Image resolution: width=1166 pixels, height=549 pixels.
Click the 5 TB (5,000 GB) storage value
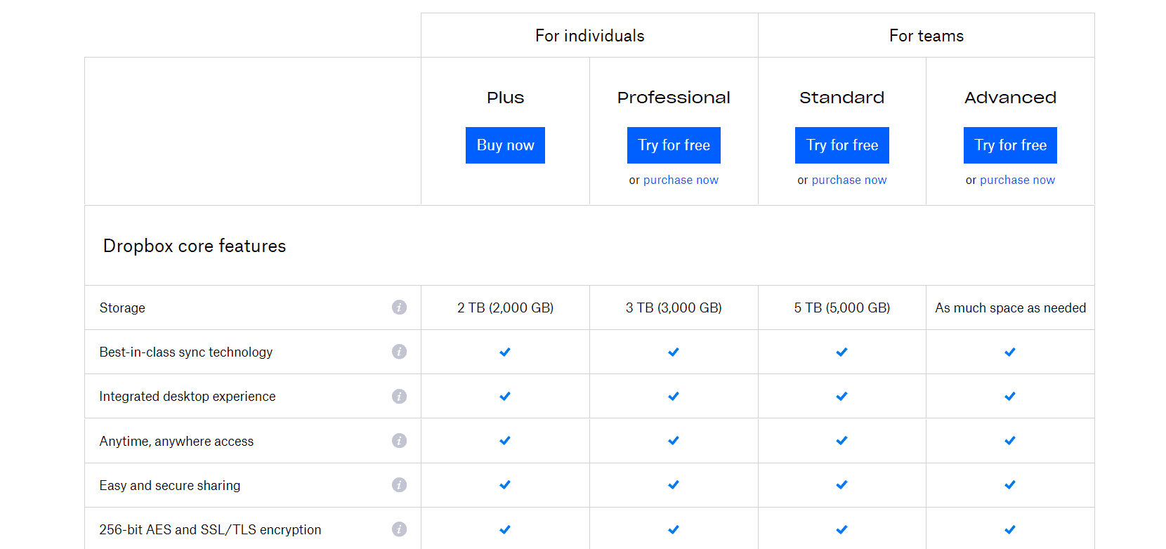(x=842, y=307)
